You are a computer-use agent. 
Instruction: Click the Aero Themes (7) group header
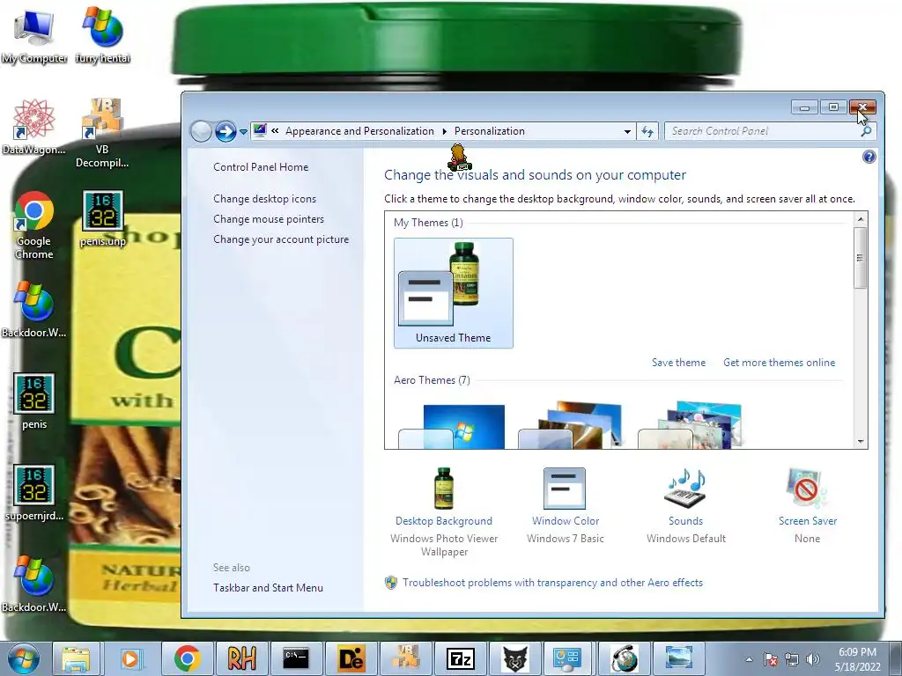pos(432,380)
